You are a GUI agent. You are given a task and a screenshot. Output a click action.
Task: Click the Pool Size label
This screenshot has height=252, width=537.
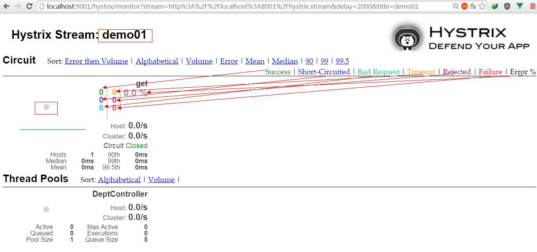(x=39, y=240)
